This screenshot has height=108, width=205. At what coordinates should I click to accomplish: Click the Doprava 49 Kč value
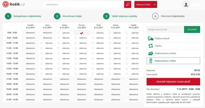(197, 70)
